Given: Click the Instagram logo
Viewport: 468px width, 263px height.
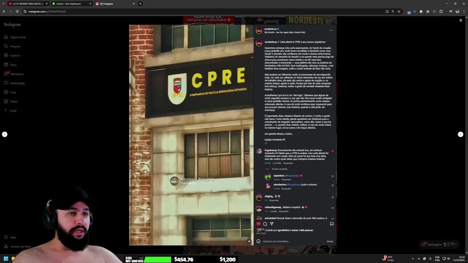Looking at the screenshot, I should pyautogui.click(x=12, y=24).
